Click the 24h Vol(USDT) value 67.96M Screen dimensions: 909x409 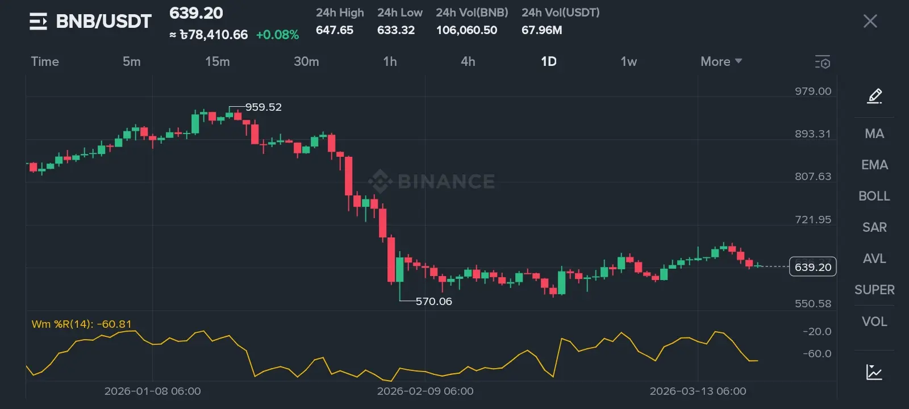[542, 30]
